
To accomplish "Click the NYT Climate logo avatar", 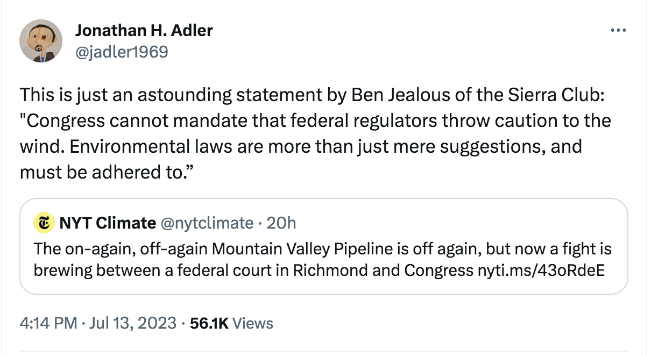I will pos(43,222).
